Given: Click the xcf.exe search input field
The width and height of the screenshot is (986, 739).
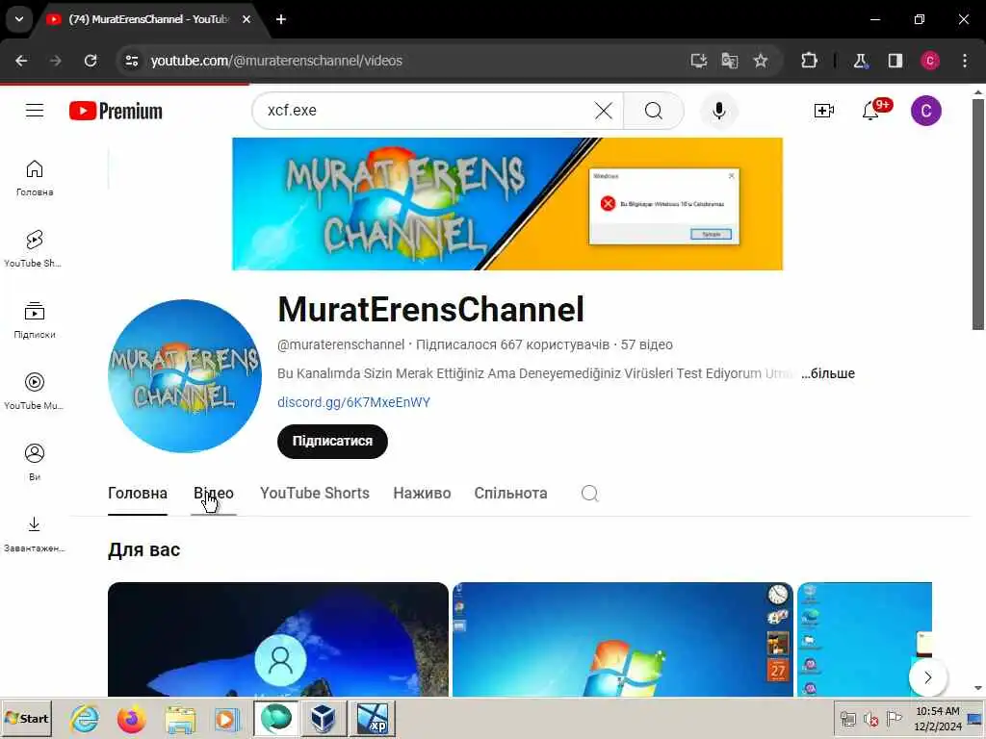Looking at the screenshot, I should click(428, 111).
